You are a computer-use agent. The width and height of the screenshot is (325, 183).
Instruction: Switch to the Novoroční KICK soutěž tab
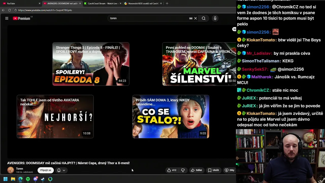(143, 4)
